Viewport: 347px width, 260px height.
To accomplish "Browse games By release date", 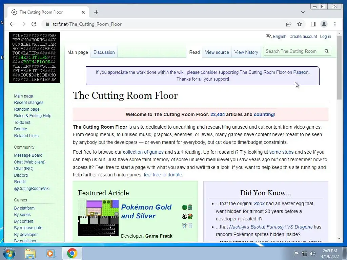I will (28, 228).
